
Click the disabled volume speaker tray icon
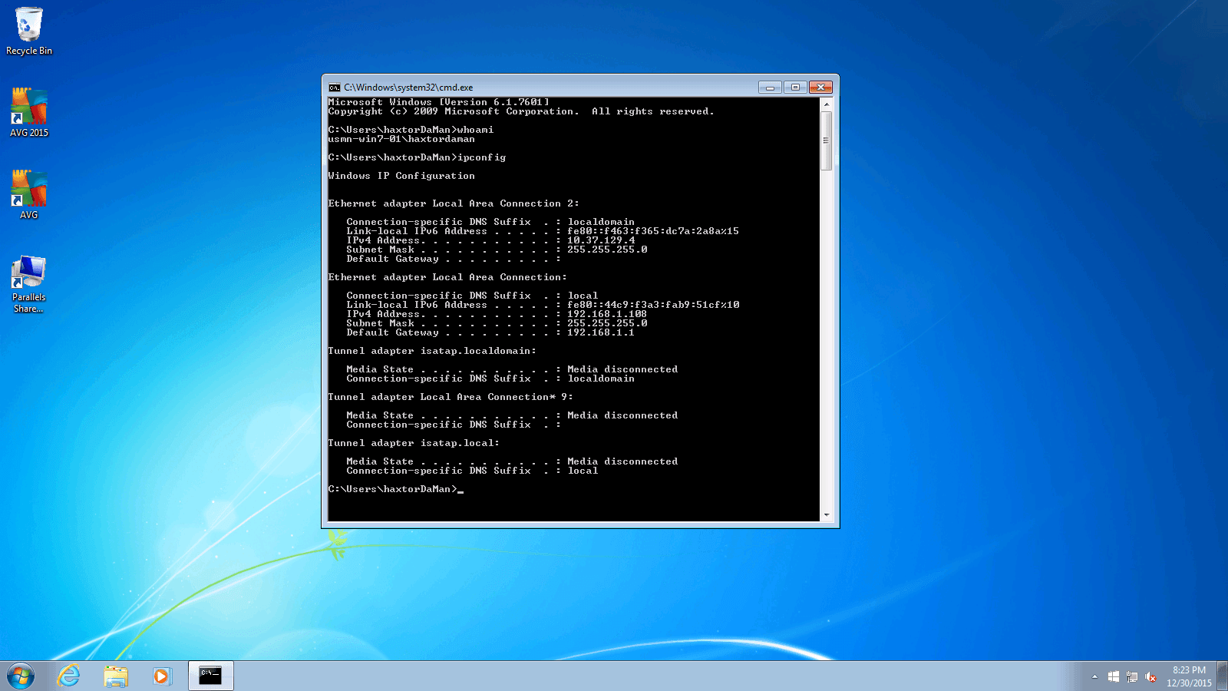pos(1150,677)
